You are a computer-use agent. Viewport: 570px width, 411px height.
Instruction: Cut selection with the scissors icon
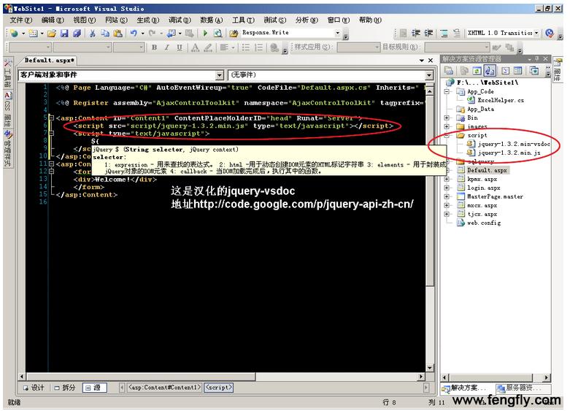(x=93, y=34)
